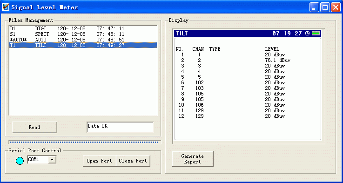The image size is (343, 183).
Task: Select the *AUTO* AUTO file row
Action: pos(83,40)
